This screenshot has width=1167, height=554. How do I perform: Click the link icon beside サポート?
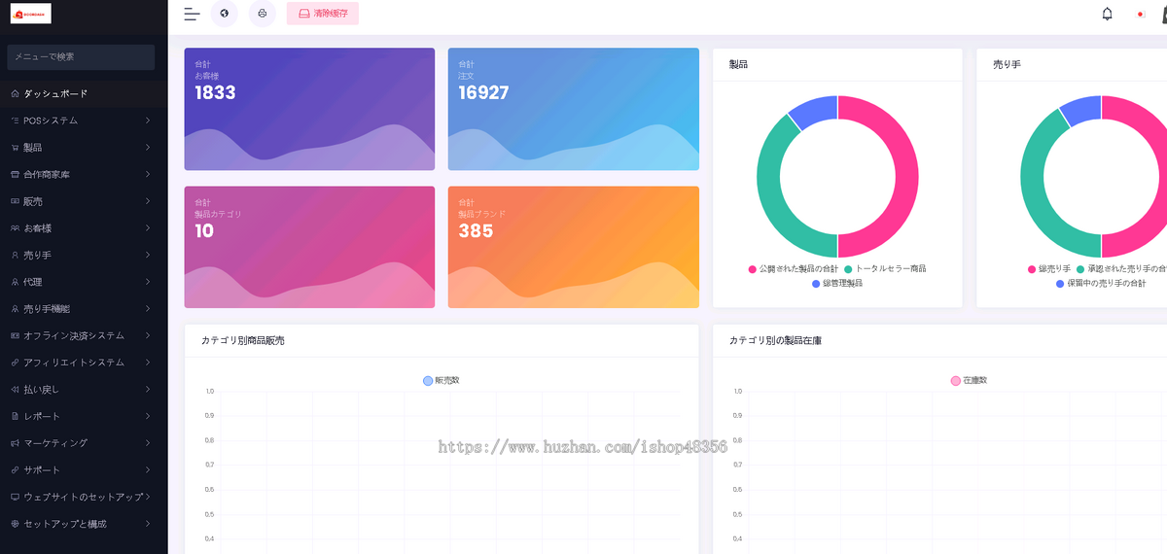15,469
